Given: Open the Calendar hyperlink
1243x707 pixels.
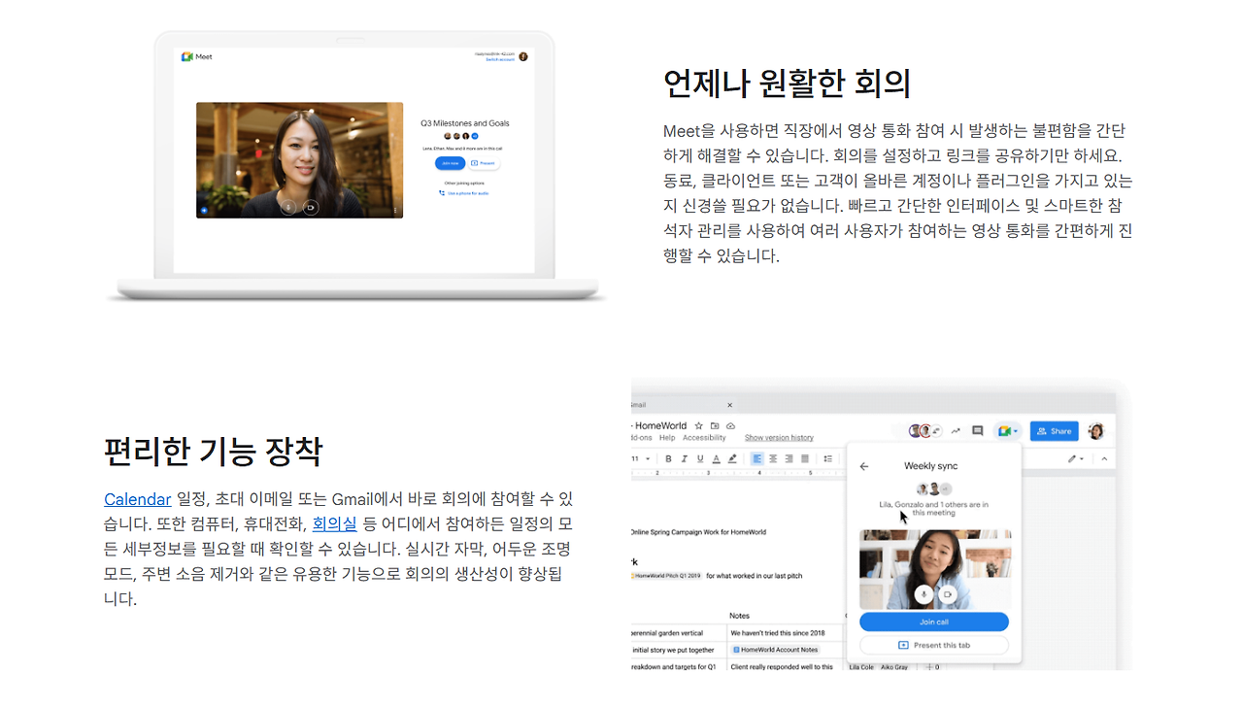Looking at the screenshot, I should [138, 499].
